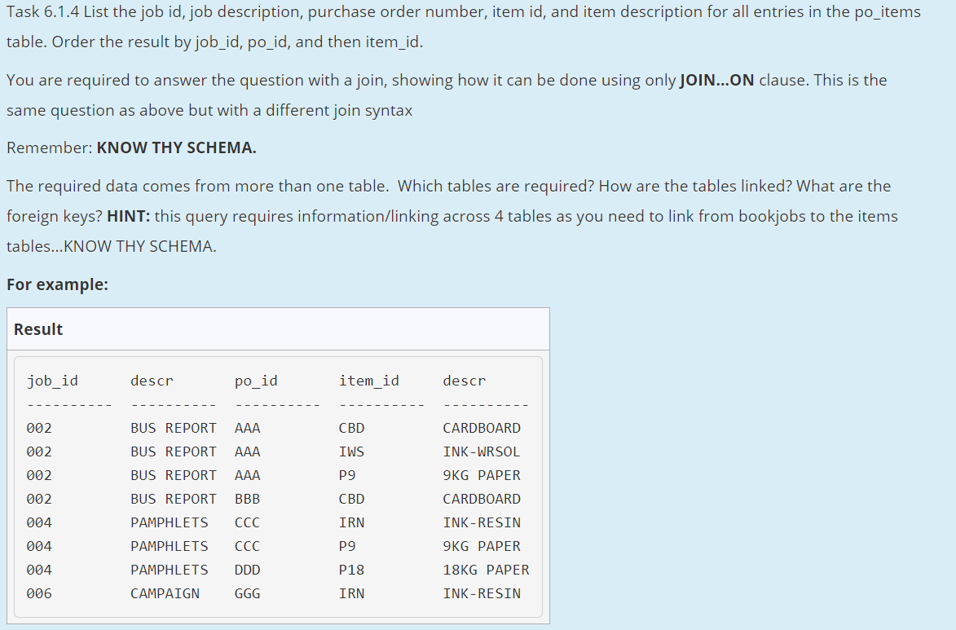Screen dimensions: 956x630
Task: Click the BBB po_id cell
Action: tap(247, 498)
